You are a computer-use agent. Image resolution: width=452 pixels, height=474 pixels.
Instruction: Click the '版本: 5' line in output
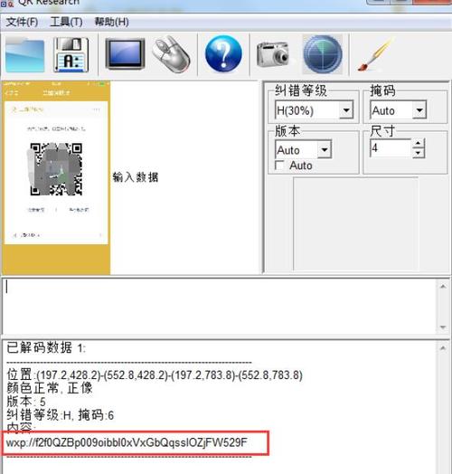(x=26, y=402)
